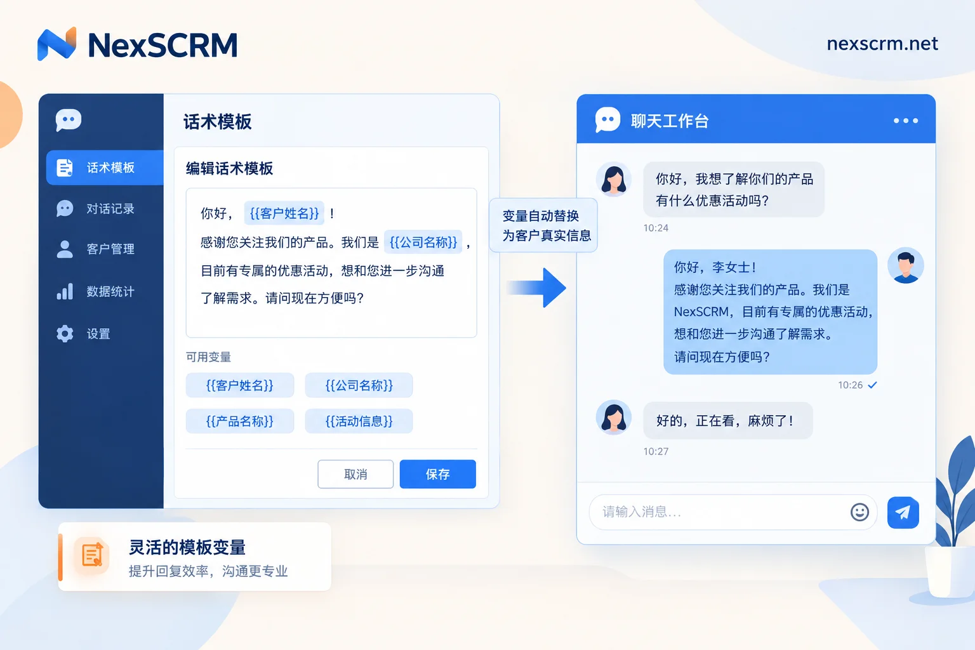Click the 取消 button
The width and height of the screenshot is (975, 650).
click(x=355, y=474)
